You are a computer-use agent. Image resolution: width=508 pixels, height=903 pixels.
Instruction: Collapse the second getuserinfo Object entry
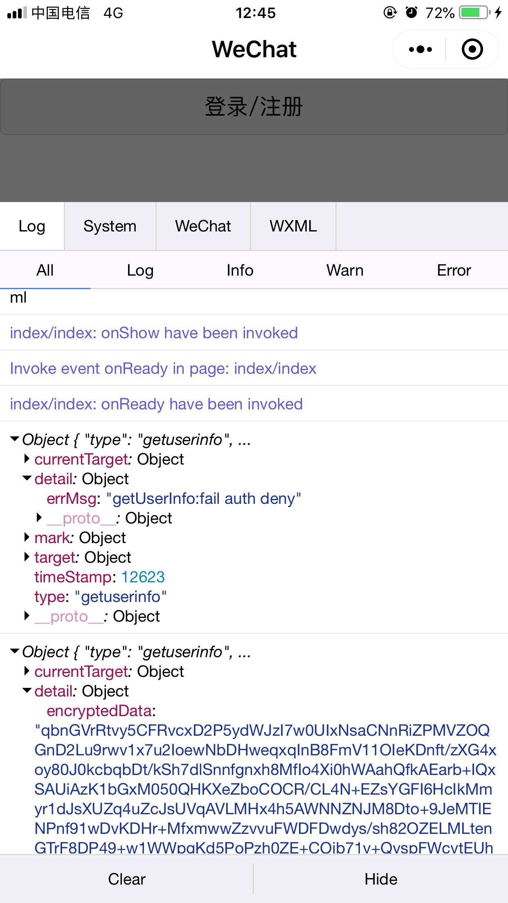pos(15,651)
